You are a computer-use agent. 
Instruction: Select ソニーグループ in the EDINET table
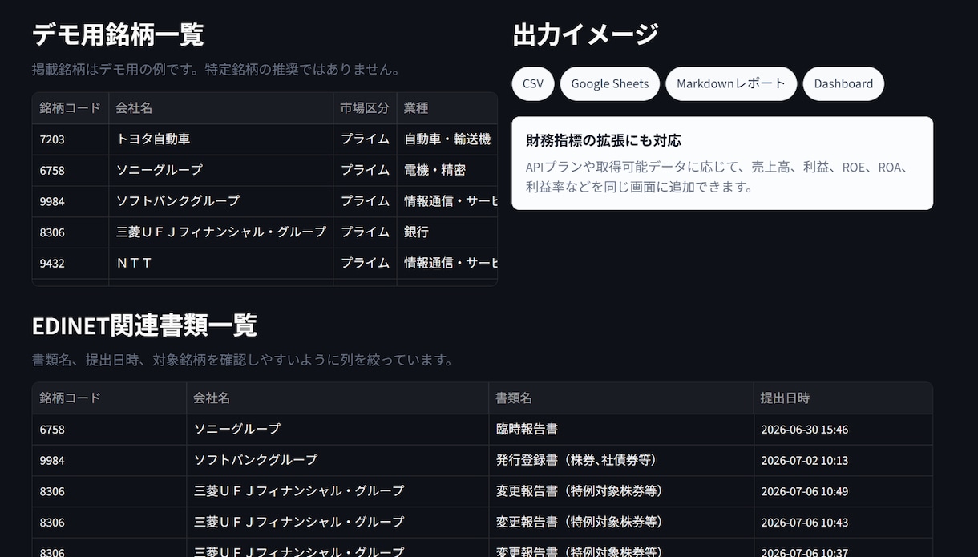[337, 429]
